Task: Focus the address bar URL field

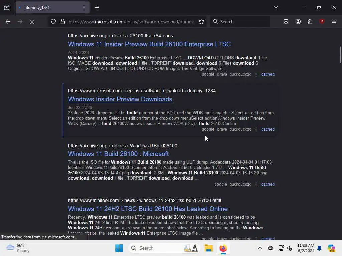Action: [132, 22]
